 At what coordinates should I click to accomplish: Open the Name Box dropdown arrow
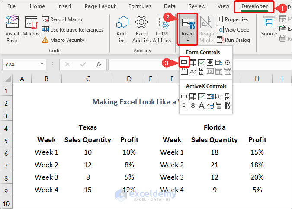[x=42, y=64]
